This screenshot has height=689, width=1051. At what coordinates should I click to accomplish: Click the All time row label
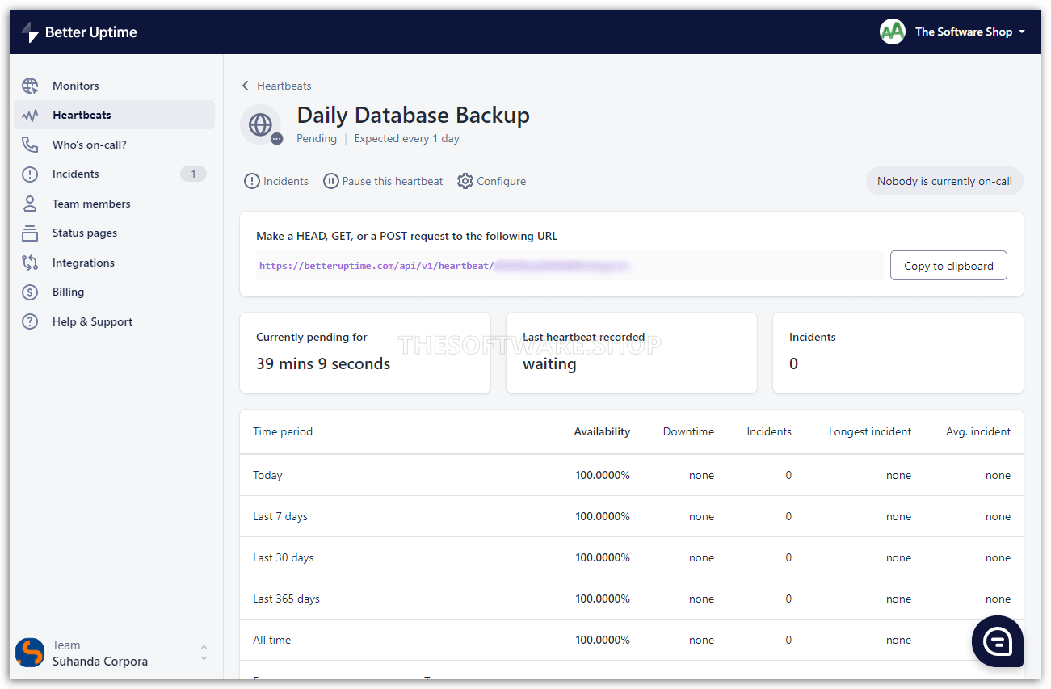tap(271, 640)
